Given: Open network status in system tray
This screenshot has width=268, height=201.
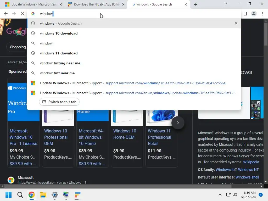Looking at the screenshot, I should pyautogui.click(x=228, y=195).
